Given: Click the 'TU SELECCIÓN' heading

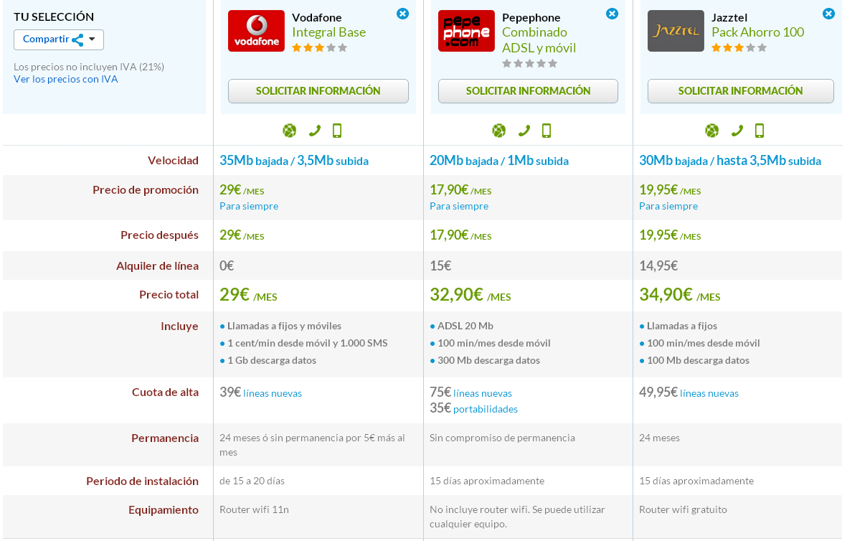Looking at the screenshot, I should pyautogui.click(x=54, y=17).
